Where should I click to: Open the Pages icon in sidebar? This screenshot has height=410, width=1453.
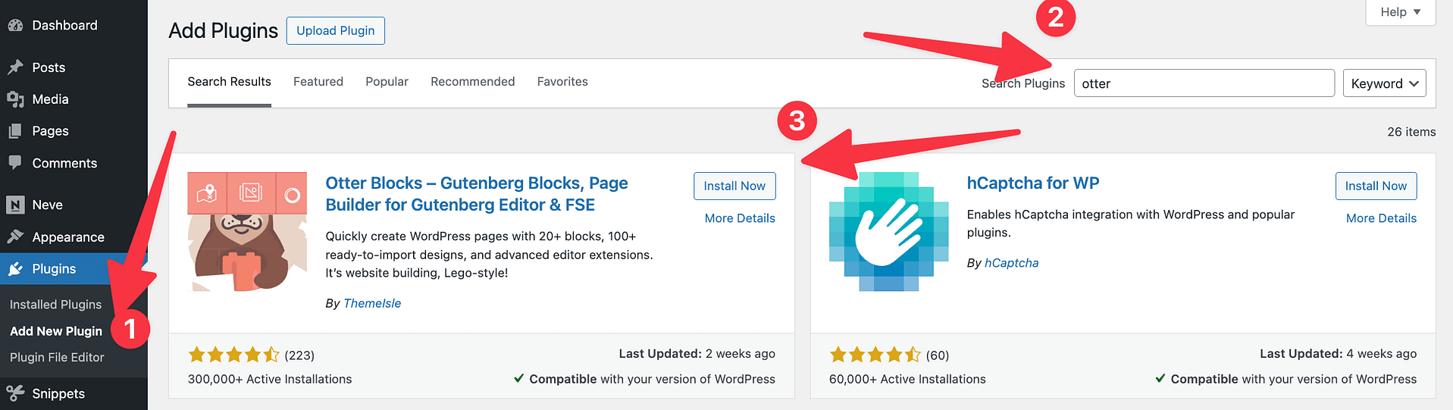tap(15, 131)
